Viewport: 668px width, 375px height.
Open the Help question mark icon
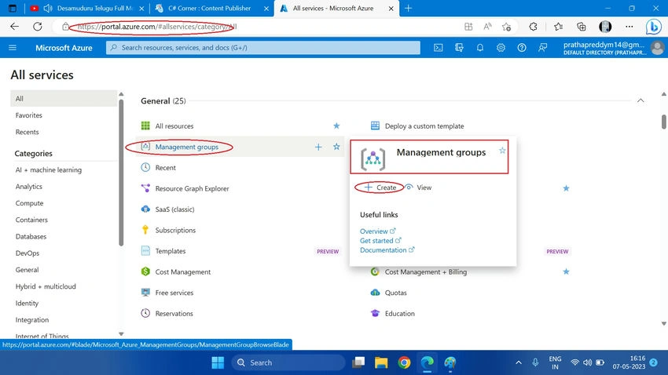[522, 48]
